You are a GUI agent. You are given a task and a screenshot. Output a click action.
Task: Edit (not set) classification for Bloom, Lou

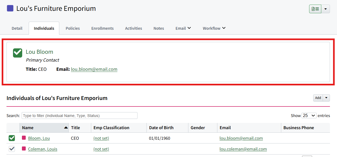(x=101, y=138)
